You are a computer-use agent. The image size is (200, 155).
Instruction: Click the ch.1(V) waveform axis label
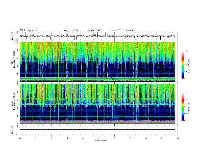click(x=12, y=36)
